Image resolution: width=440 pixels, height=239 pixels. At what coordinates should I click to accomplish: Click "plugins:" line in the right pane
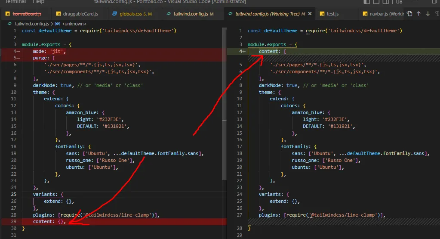tap(322, 215)
